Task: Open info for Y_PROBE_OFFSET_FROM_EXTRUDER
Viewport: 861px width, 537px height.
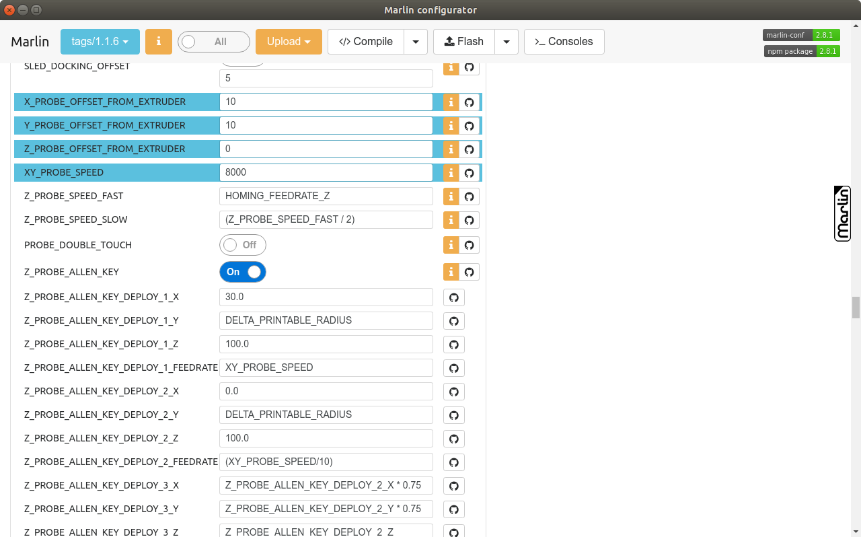Action: tap(451, 126)
